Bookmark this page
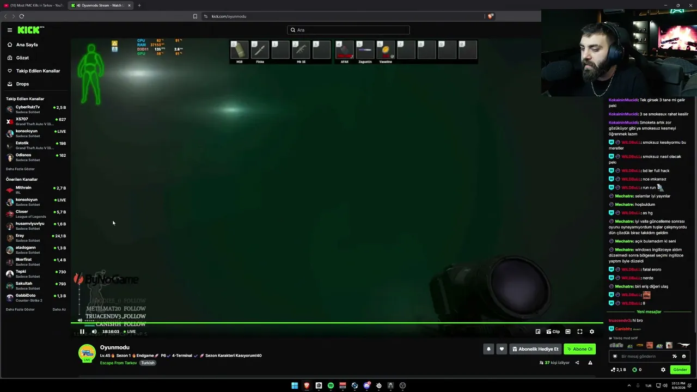The height and width of the screenshot is (392, 697). coord(195,16)
